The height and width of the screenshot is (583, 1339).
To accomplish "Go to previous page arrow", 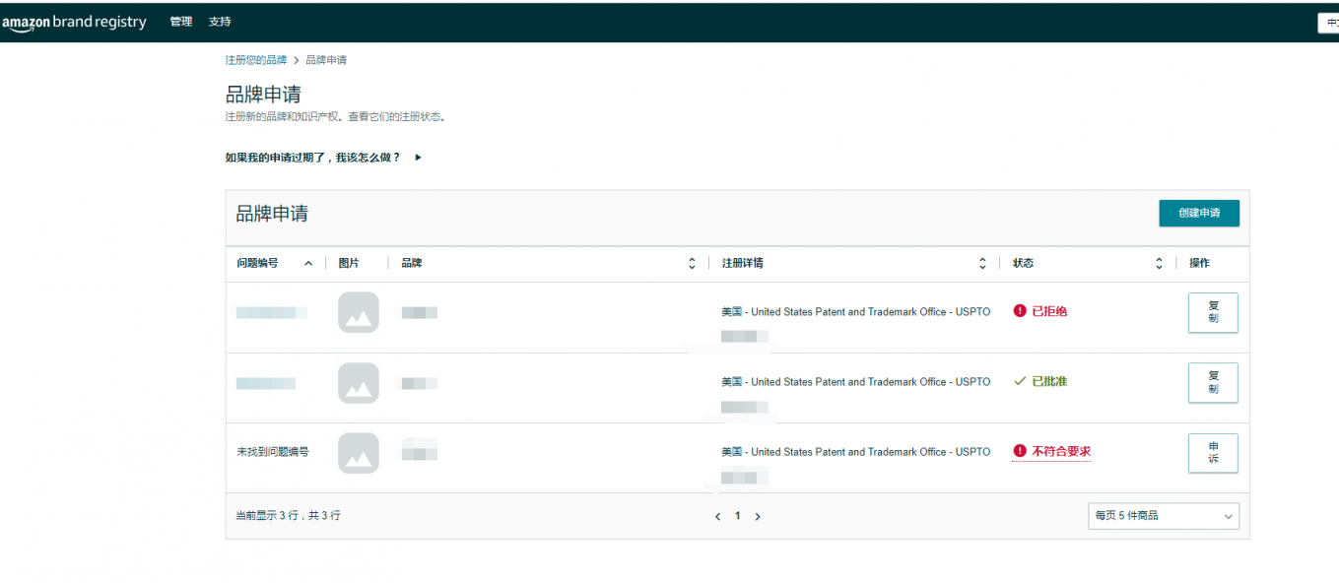I will pos(717,517).
